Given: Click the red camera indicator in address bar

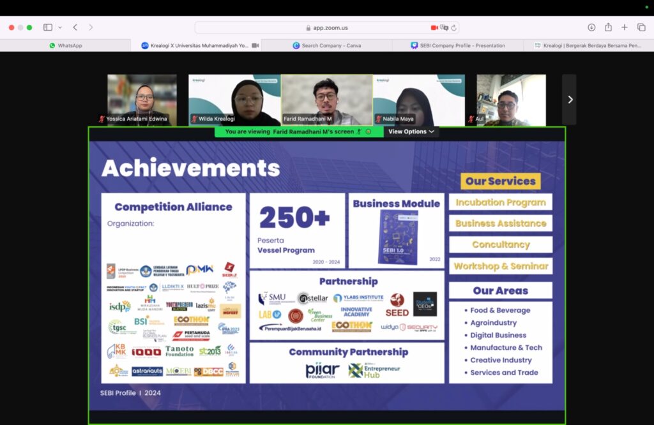Looking at the screenshot, I should (434, 27).
